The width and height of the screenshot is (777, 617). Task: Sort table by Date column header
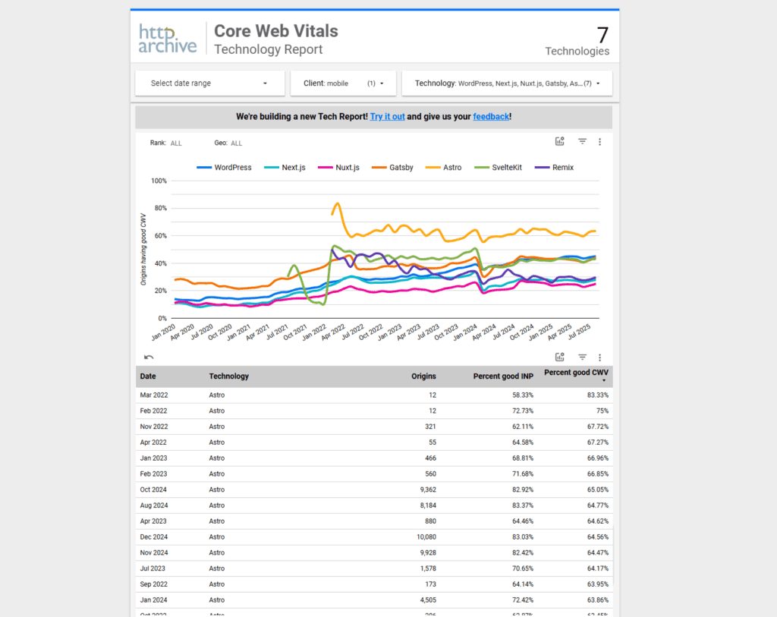coord(148,376)
